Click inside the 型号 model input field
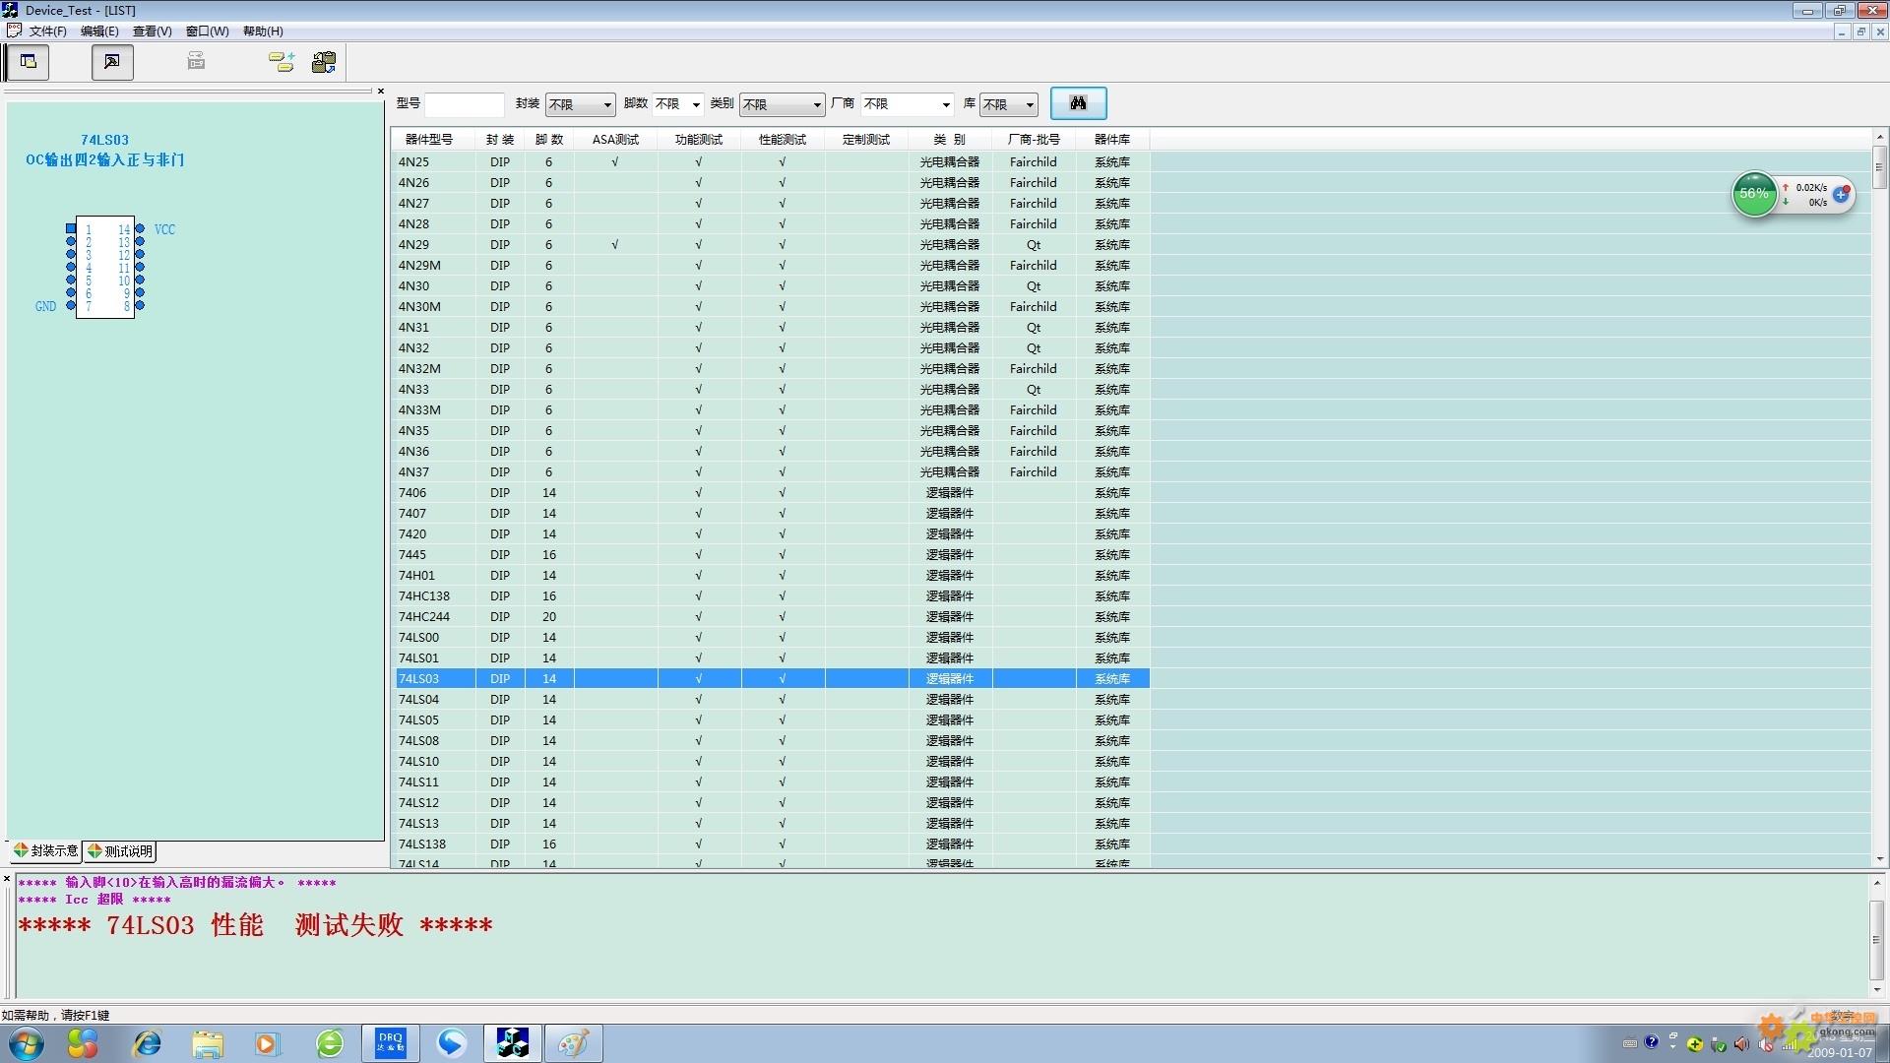Viewport: 1890px width, 1063px height. tap(464, 104)
